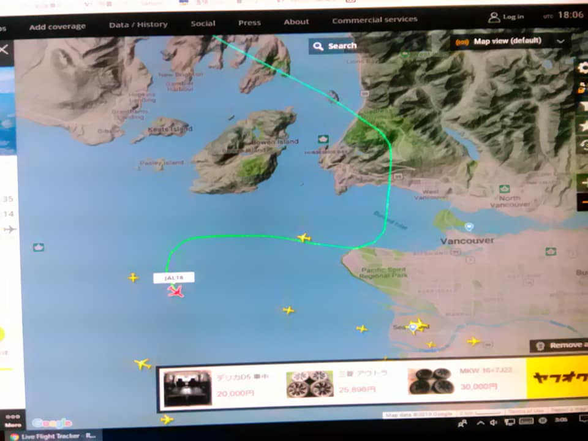Click the 25,898円 price in ad
The width and height of the screenshot is (588, 441).
point(356,390)
